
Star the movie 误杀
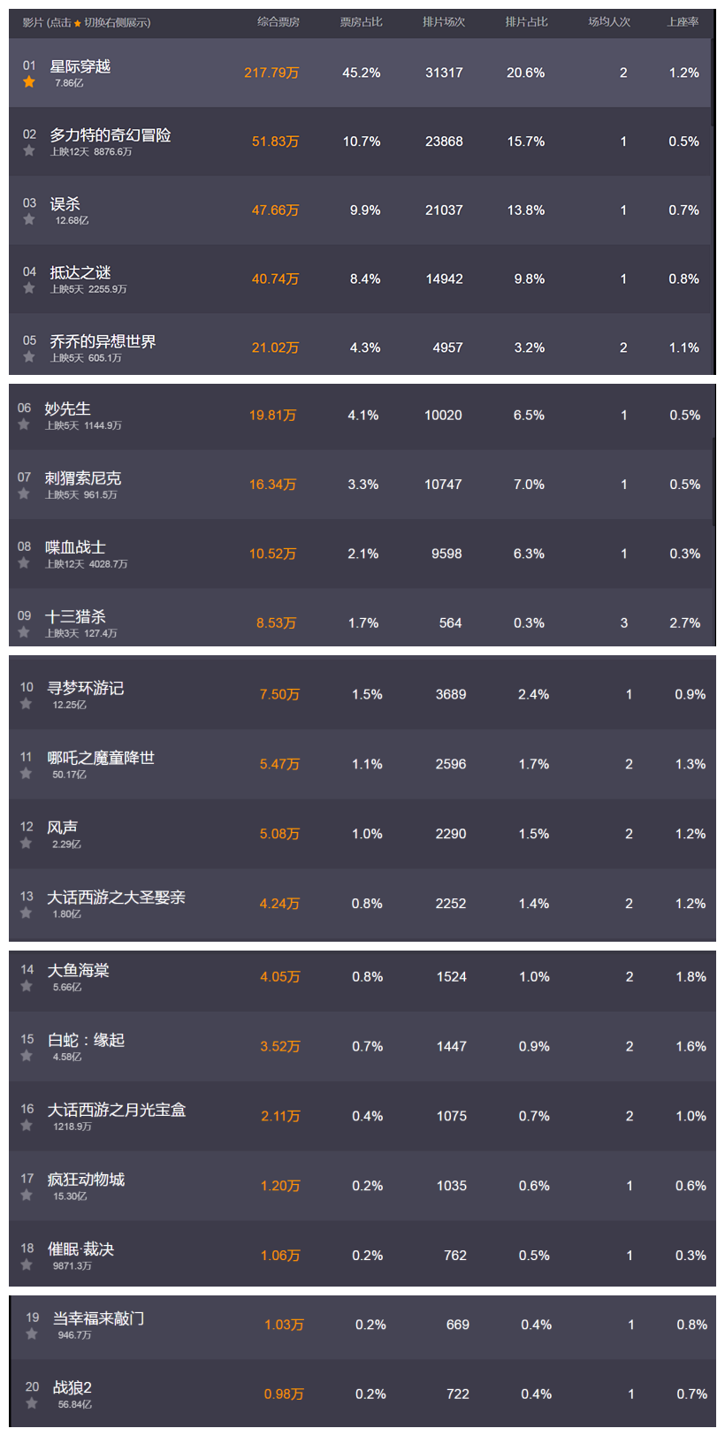click(x=29, y=220)
